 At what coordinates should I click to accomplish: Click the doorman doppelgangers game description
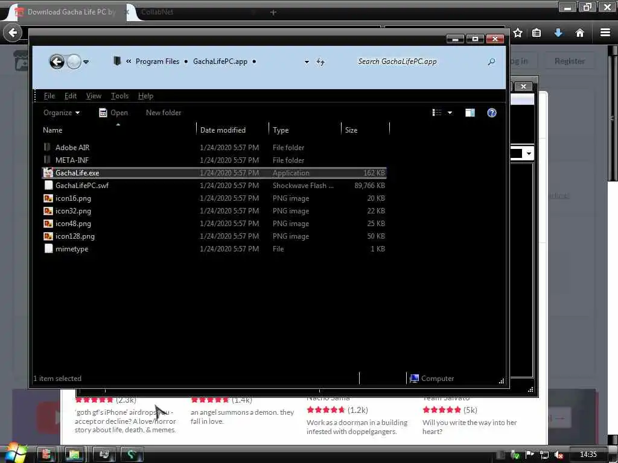tap(357, 427)
